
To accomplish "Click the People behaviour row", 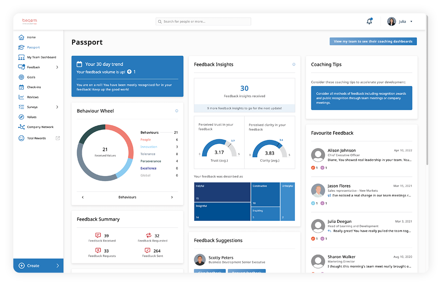I will (159, 139).
